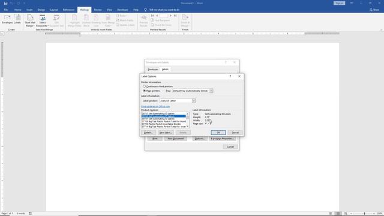Open the Select Recipients menu
The image size is (384, 216).
pos(43,21)
